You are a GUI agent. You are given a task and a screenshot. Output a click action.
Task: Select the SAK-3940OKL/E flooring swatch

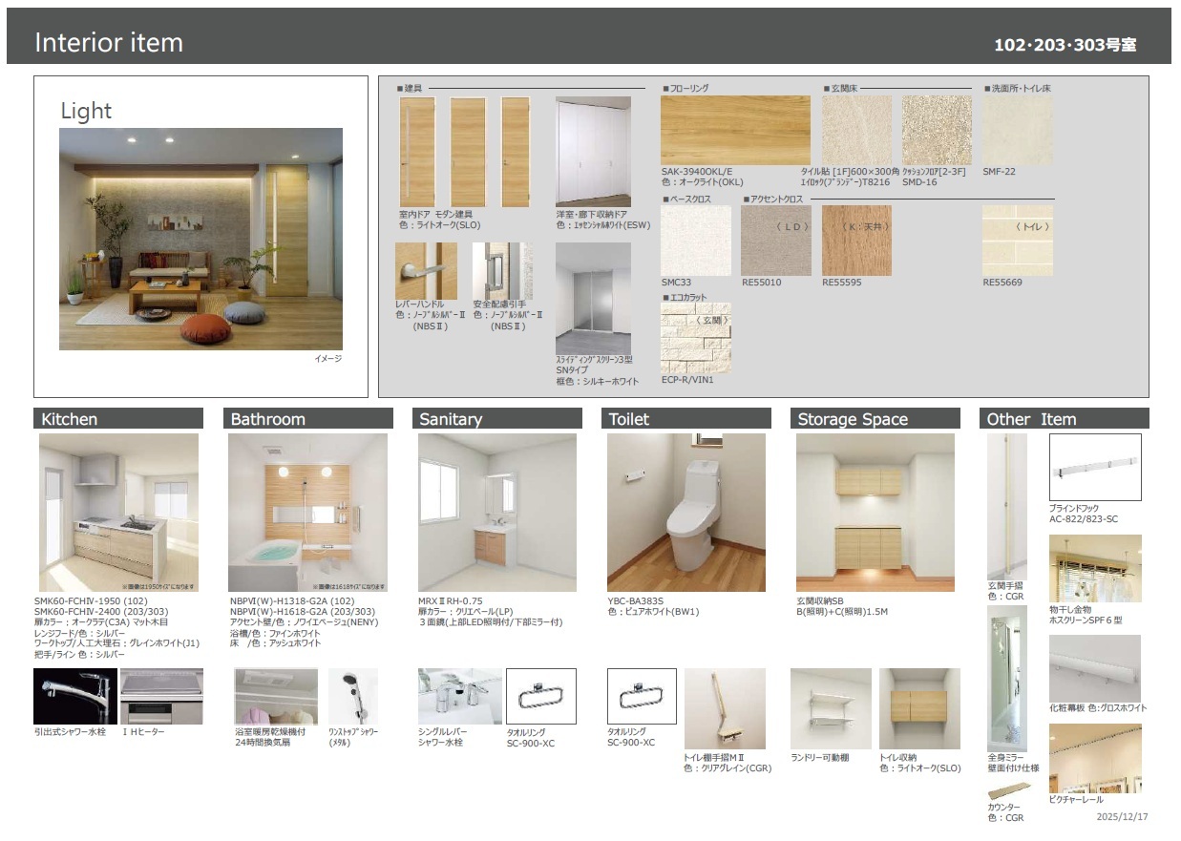[735, 130]
